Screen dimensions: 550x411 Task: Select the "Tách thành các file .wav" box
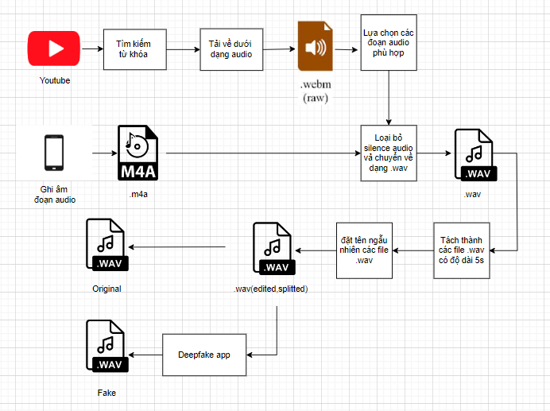(x=464, y=250)
